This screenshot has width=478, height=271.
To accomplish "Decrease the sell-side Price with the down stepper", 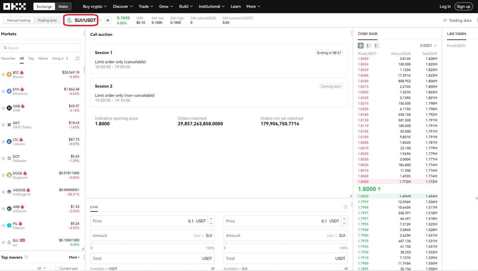I will [344, 224].
